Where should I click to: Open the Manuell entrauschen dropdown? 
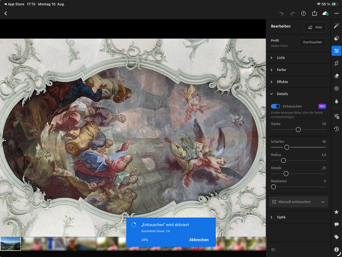point(298,202)
